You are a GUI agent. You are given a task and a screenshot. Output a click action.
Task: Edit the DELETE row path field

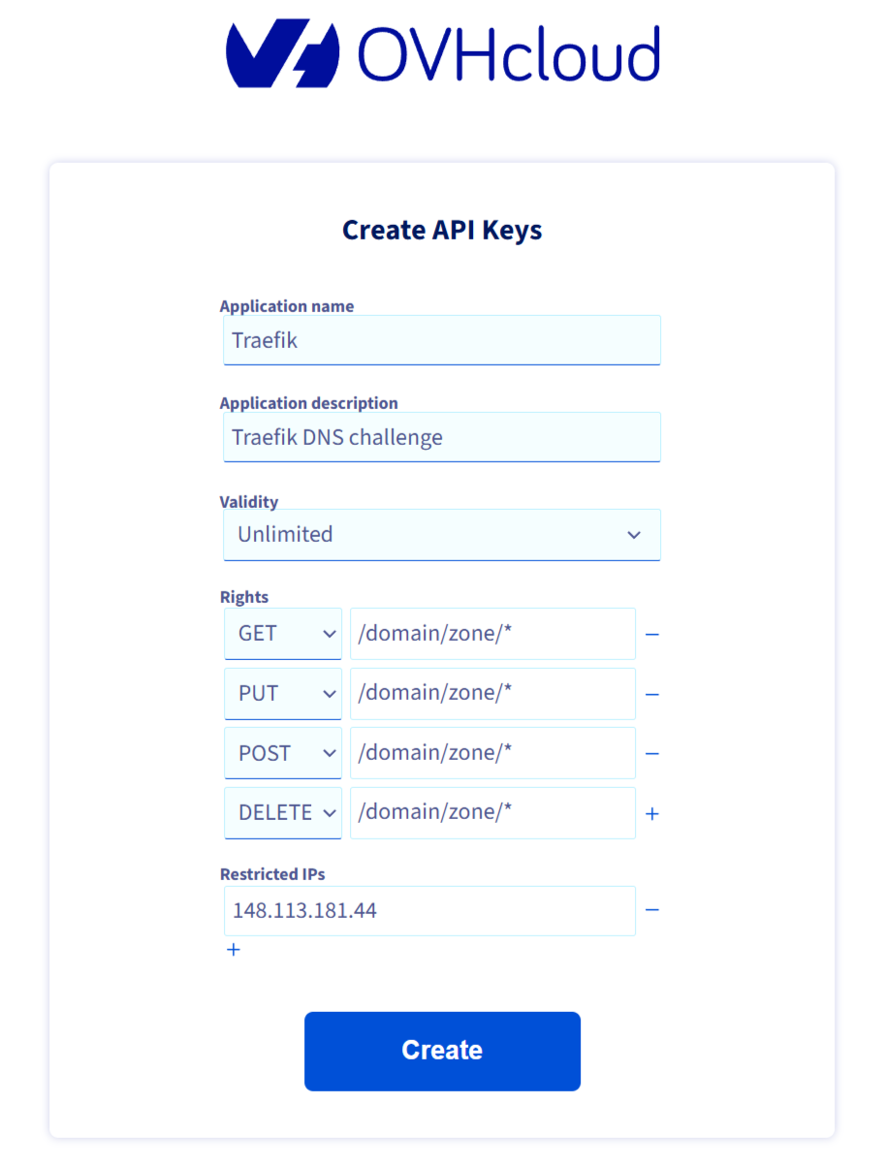pyautogui.click(x=492, y=813)
